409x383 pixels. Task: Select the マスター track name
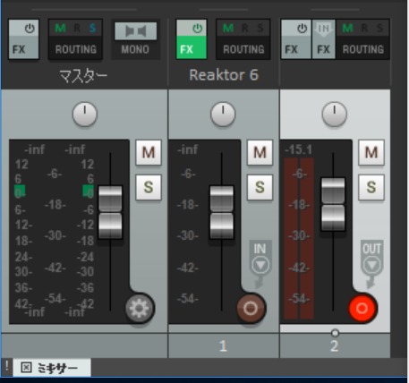(83, 76)
